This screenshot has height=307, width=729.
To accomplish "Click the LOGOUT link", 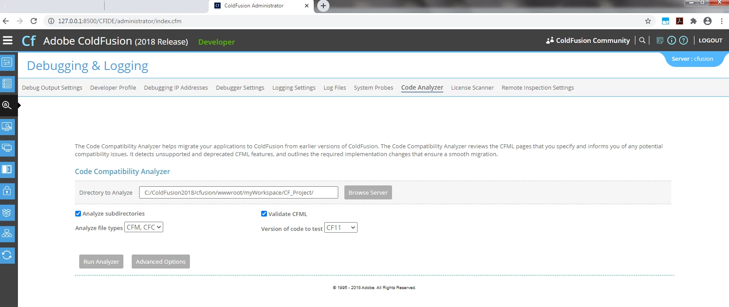I will [x=711, y=40].
